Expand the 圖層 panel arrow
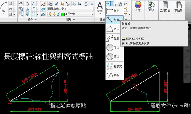Viewport: 191px width, 114px height. point(74,20)
